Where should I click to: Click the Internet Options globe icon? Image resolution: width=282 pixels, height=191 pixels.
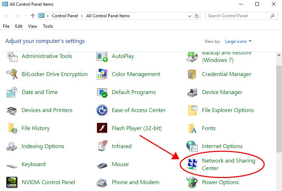[x=192, y=146]
